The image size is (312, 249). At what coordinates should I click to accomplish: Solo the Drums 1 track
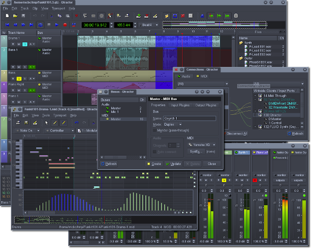coord(25,44)
